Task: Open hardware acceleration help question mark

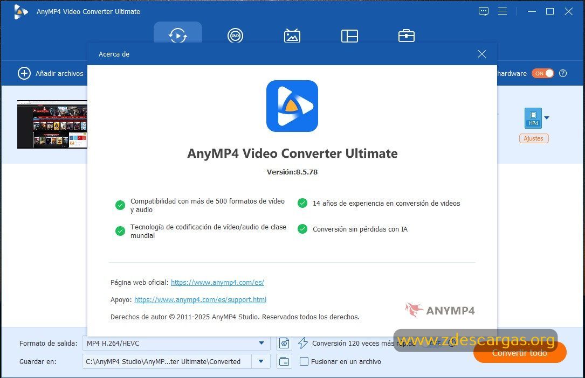Action: pyautogui.click(x=563, y=73)
